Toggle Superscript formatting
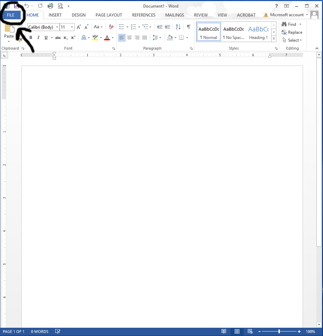This screenshot has width=323, height=336. 73,38
